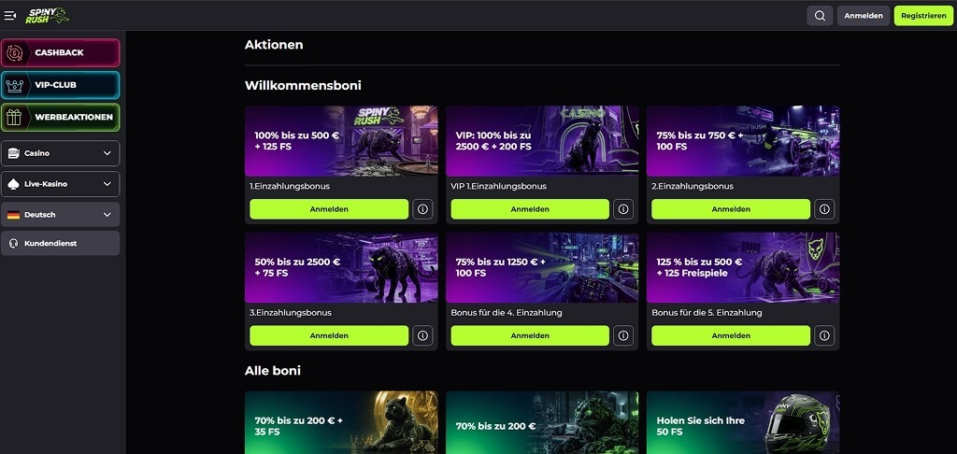This screenshot has width=957, height=454.
Task: Open info icon for VIP 1.Einzahlungsbonus
Action: [x=623, y=209]
